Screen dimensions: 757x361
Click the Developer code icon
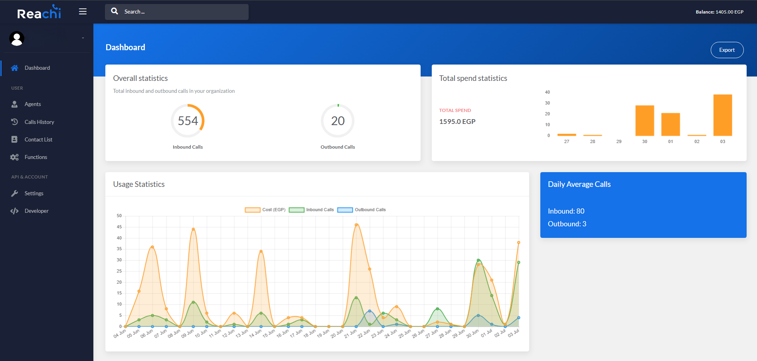[14, 211]
